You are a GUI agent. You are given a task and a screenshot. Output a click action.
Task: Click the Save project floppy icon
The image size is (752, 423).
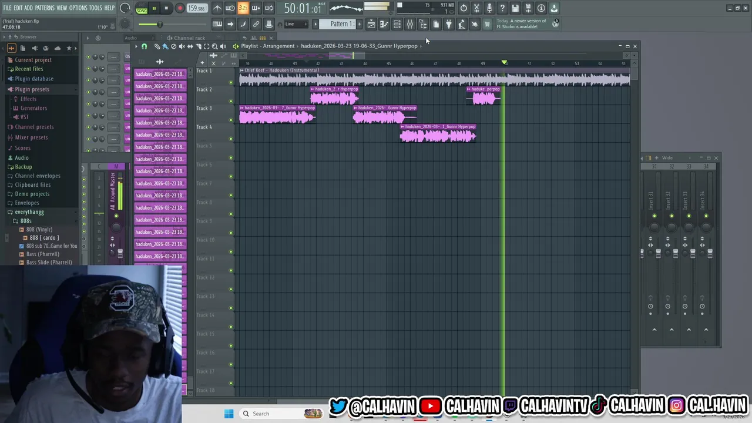pyautogui.click(x=515, y=8)
